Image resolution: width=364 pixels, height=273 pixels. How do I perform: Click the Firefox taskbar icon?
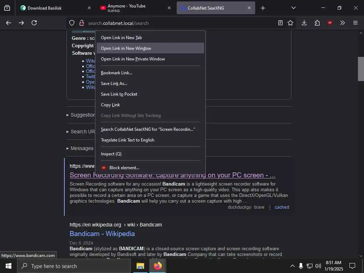[x=157, y=266]
